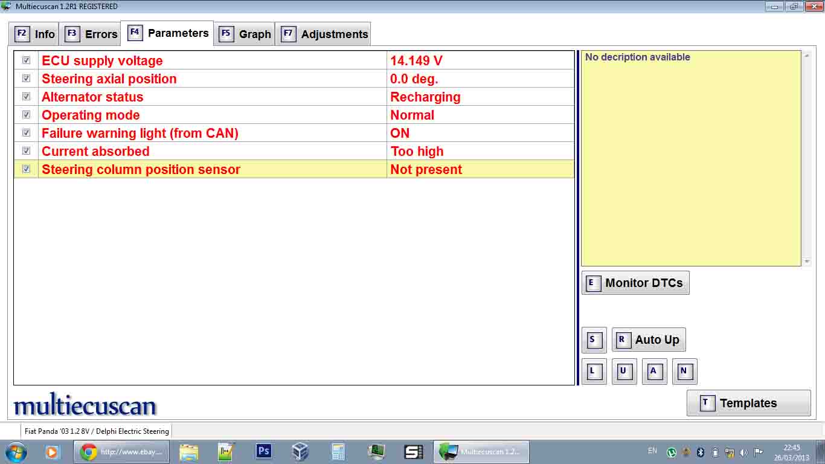This screenshot has height=464, width=825.
Task: Click the S key button
Action: (593, 340)
